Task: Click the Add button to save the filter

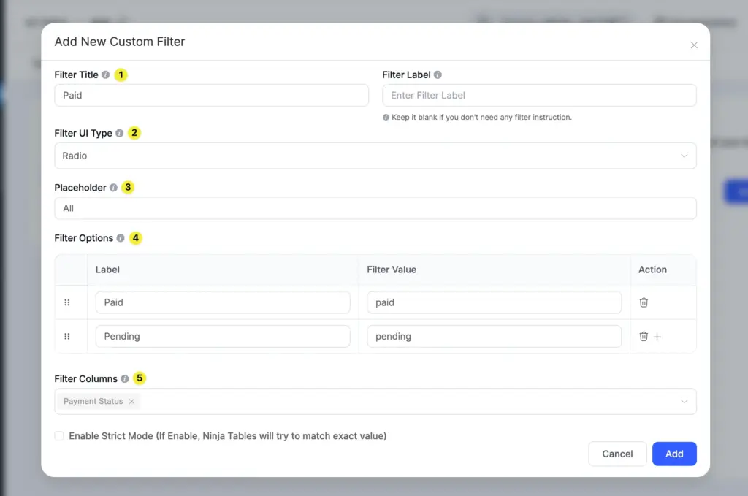Action: [673, 454]
